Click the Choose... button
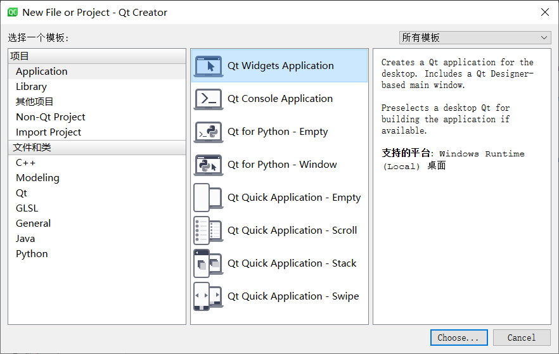Viewport: 559px width, 354px height. (459, 338)
